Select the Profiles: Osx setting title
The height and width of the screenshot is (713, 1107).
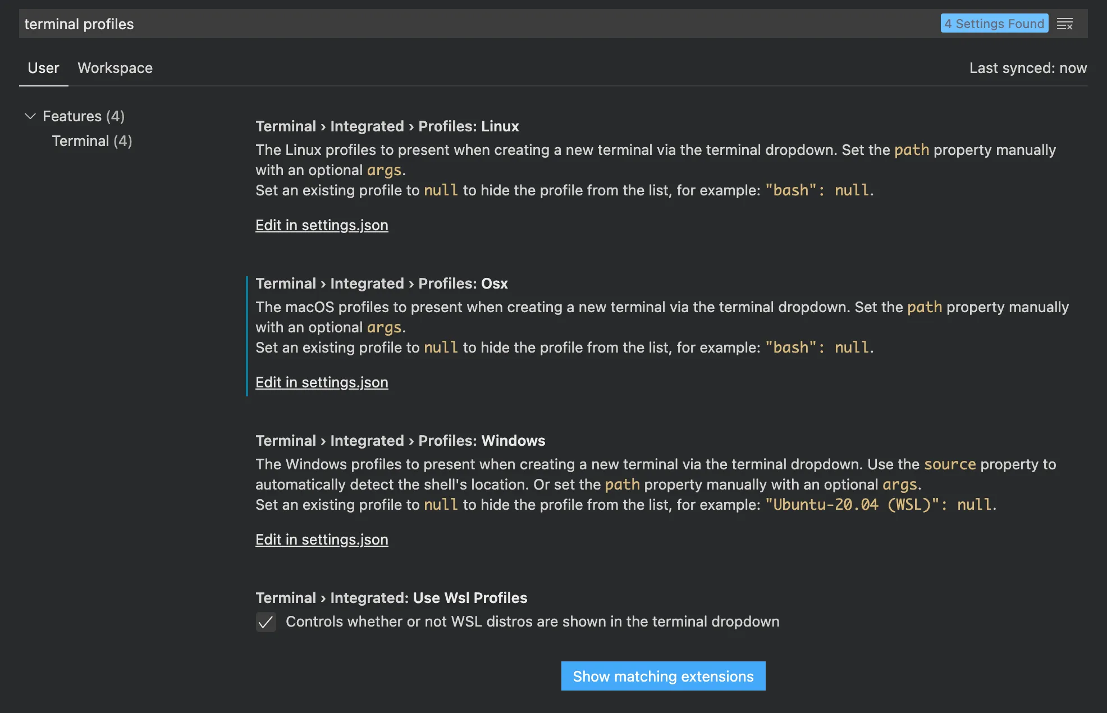381,284
